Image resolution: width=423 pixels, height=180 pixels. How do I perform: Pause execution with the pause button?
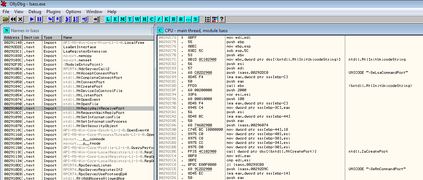click(39, 19)
